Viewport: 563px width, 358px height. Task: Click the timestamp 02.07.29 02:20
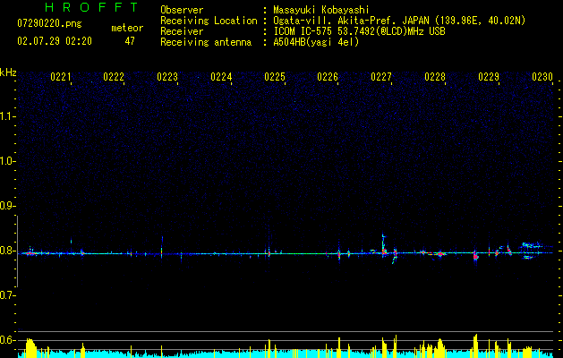[x=55, y=41]
